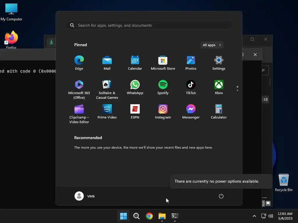Open the Calendar app
Viewport: 298px width, 223px height.
coord(135,63)
